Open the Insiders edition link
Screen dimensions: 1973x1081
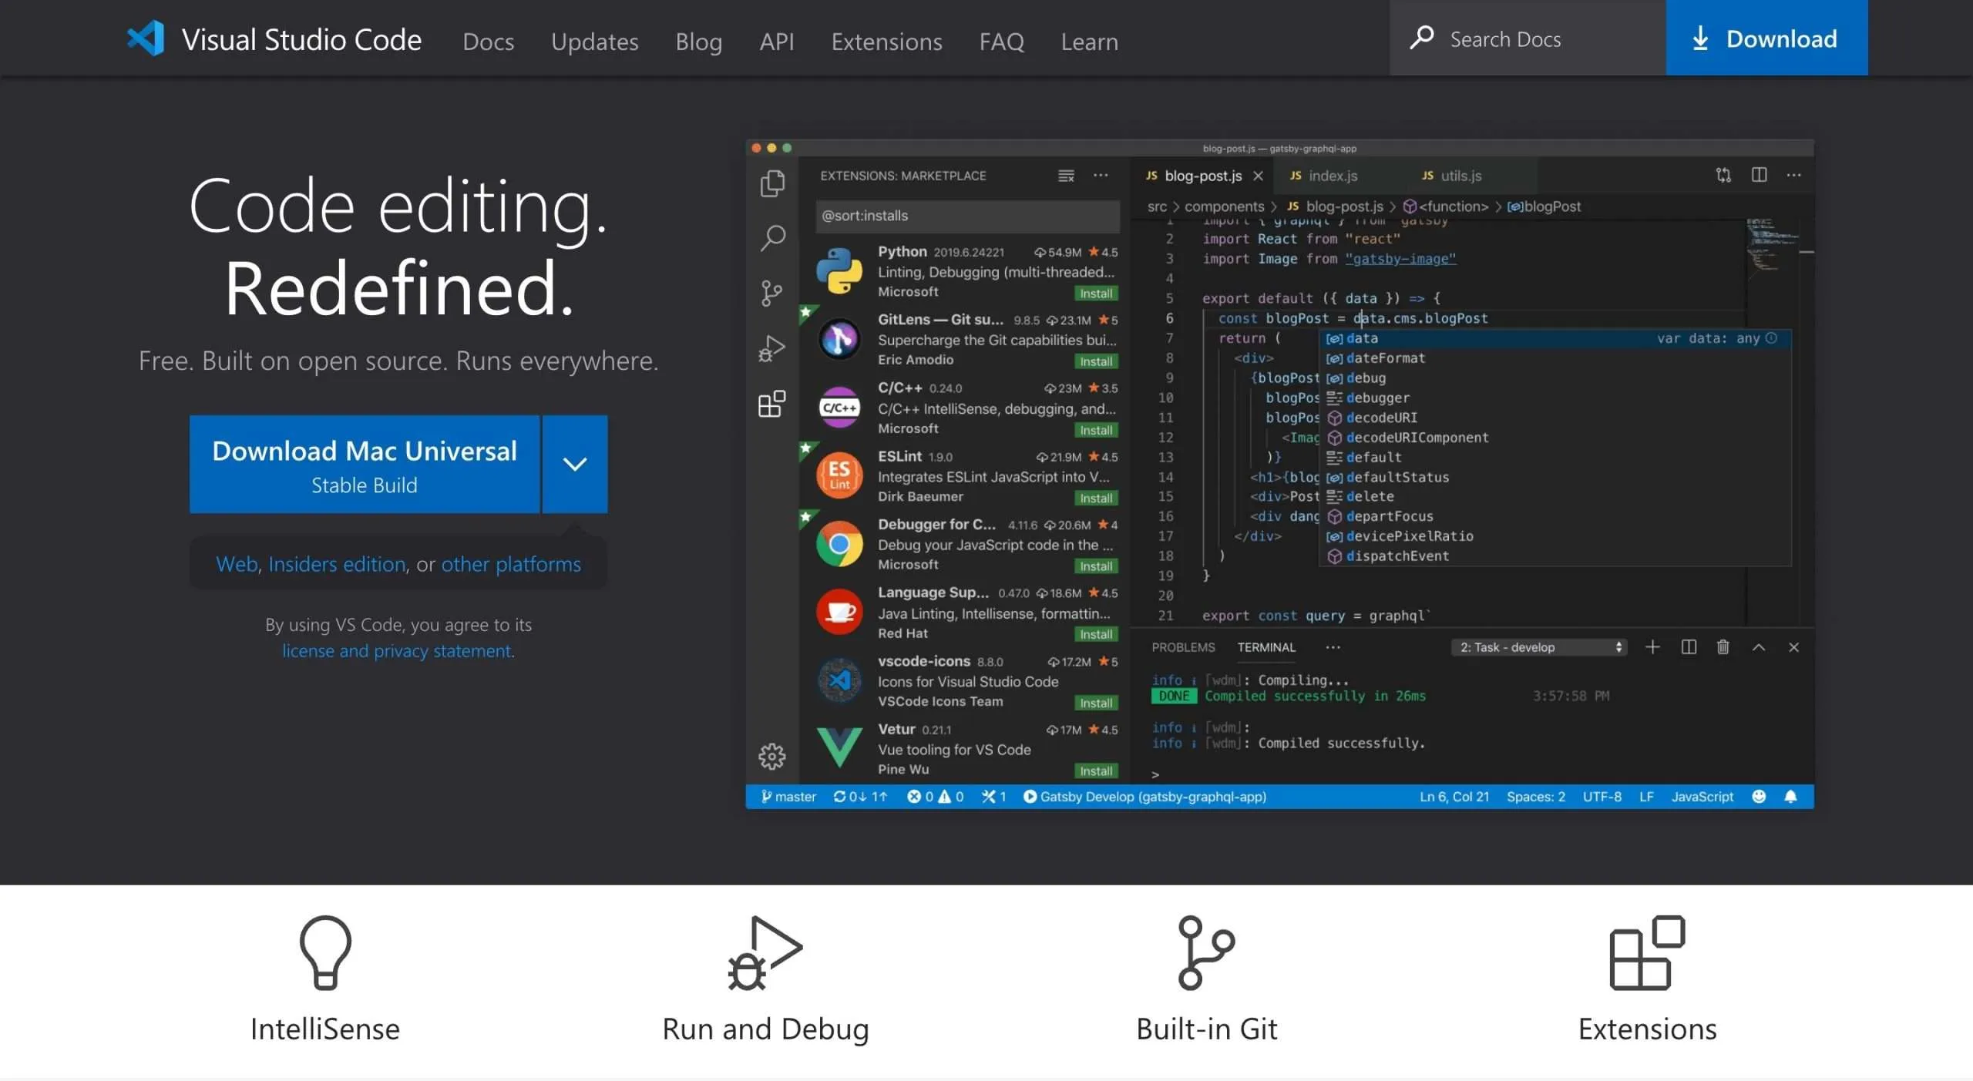point(337,564)
